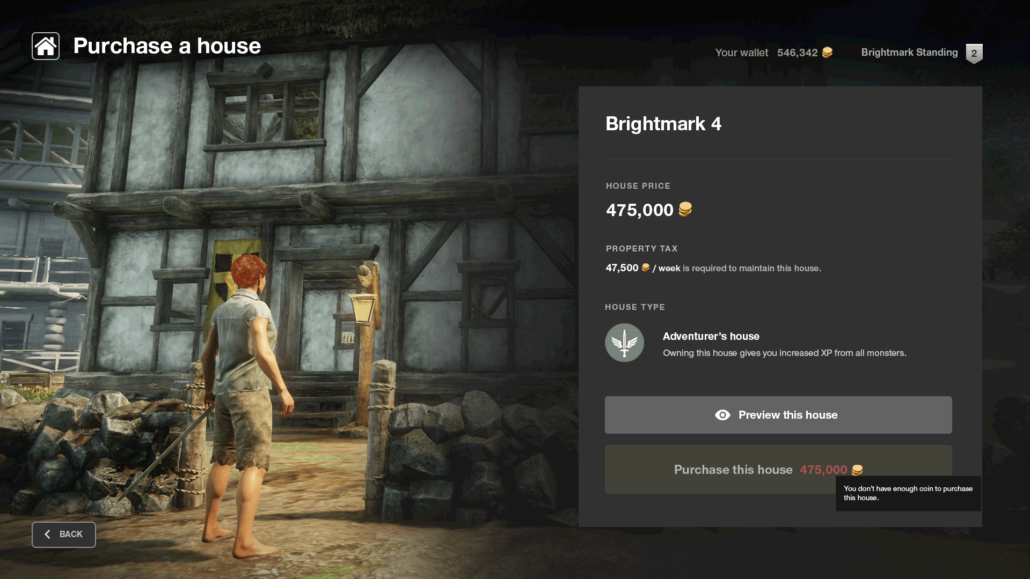Click the house icon beside the page title
The height and width of the screenshot is (579, 1030).
click(x=46, y=46)
